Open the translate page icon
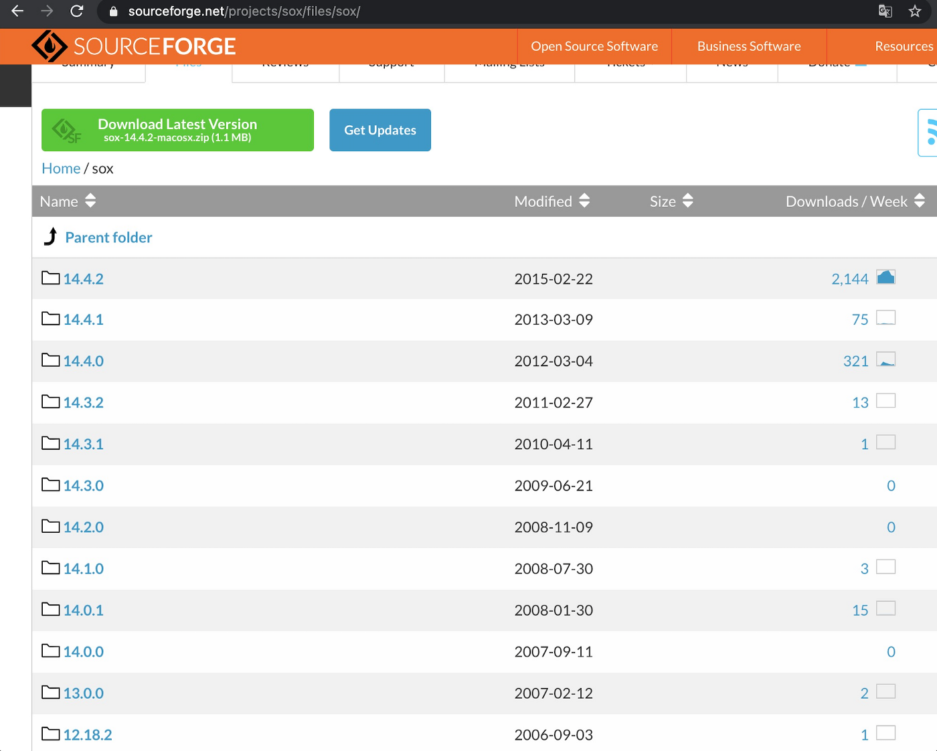Screen dimensions: 937x751 885,11
